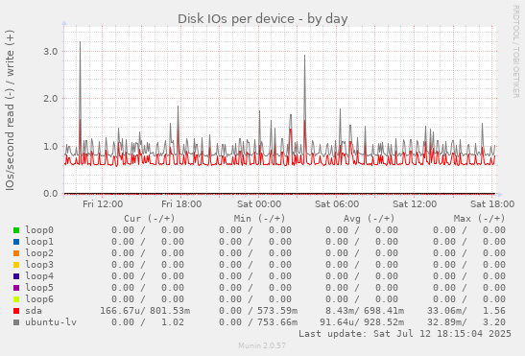The image size is (525, 356).
Task: Select the loop6 legend label
Action: (x=39, y=299)
